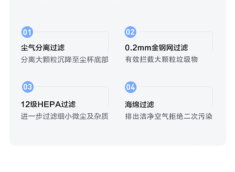The image size is (235, 172).
Task: Click the bracket line beside badge 04
Action: pos(176,87)
